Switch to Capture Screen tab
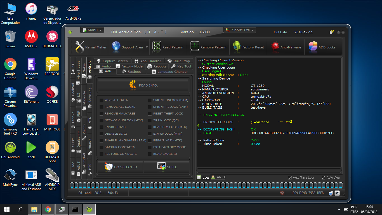The height and width of the screenshot is (215, 382). click(x=112, y=61)
